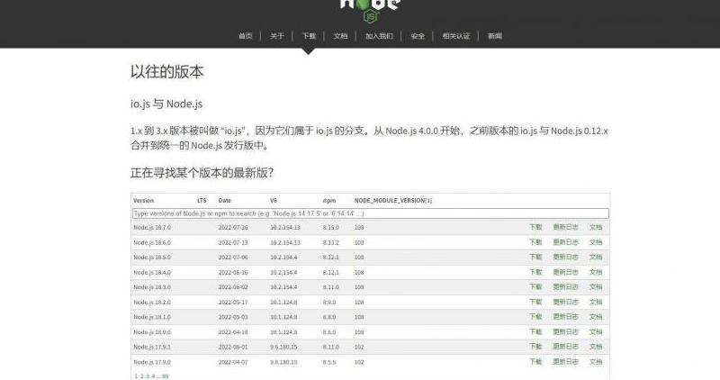Click 下载 link for Node.js 18.5.0
This screenshot has width=720, height=380.
coord(535,257)
